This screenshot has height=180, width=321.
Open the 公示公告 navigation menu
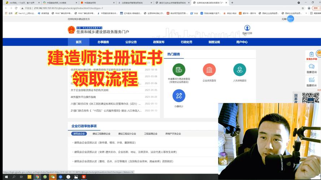pos(131,42)
